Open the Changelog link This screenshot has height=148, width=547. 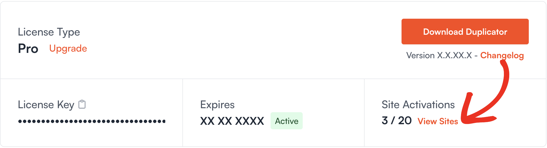502,55
